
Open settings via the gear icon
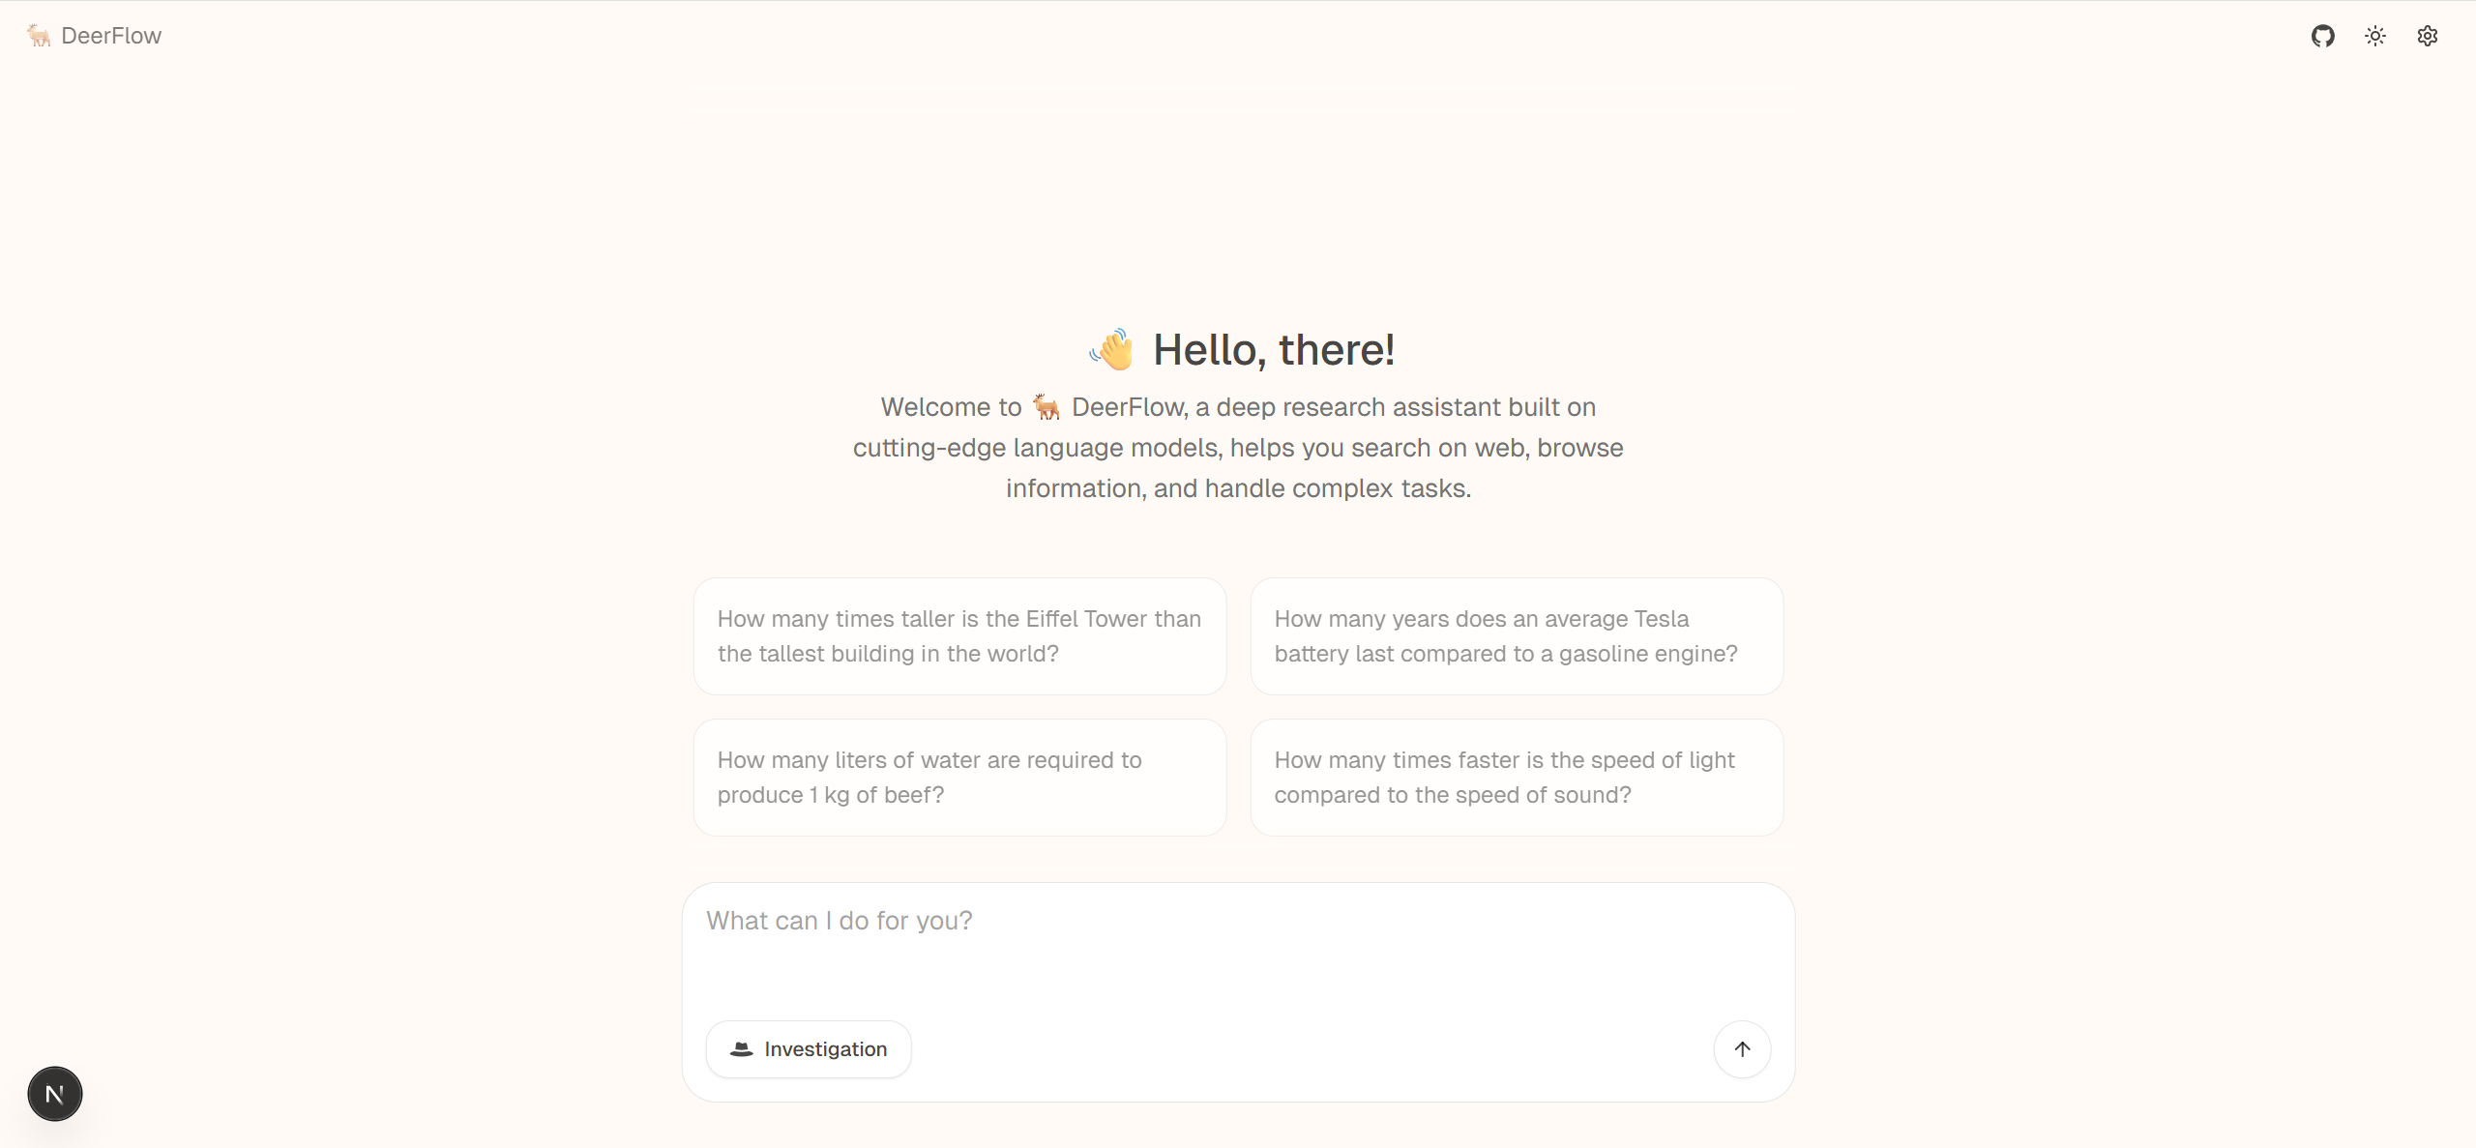click(x=2427, y=36)
